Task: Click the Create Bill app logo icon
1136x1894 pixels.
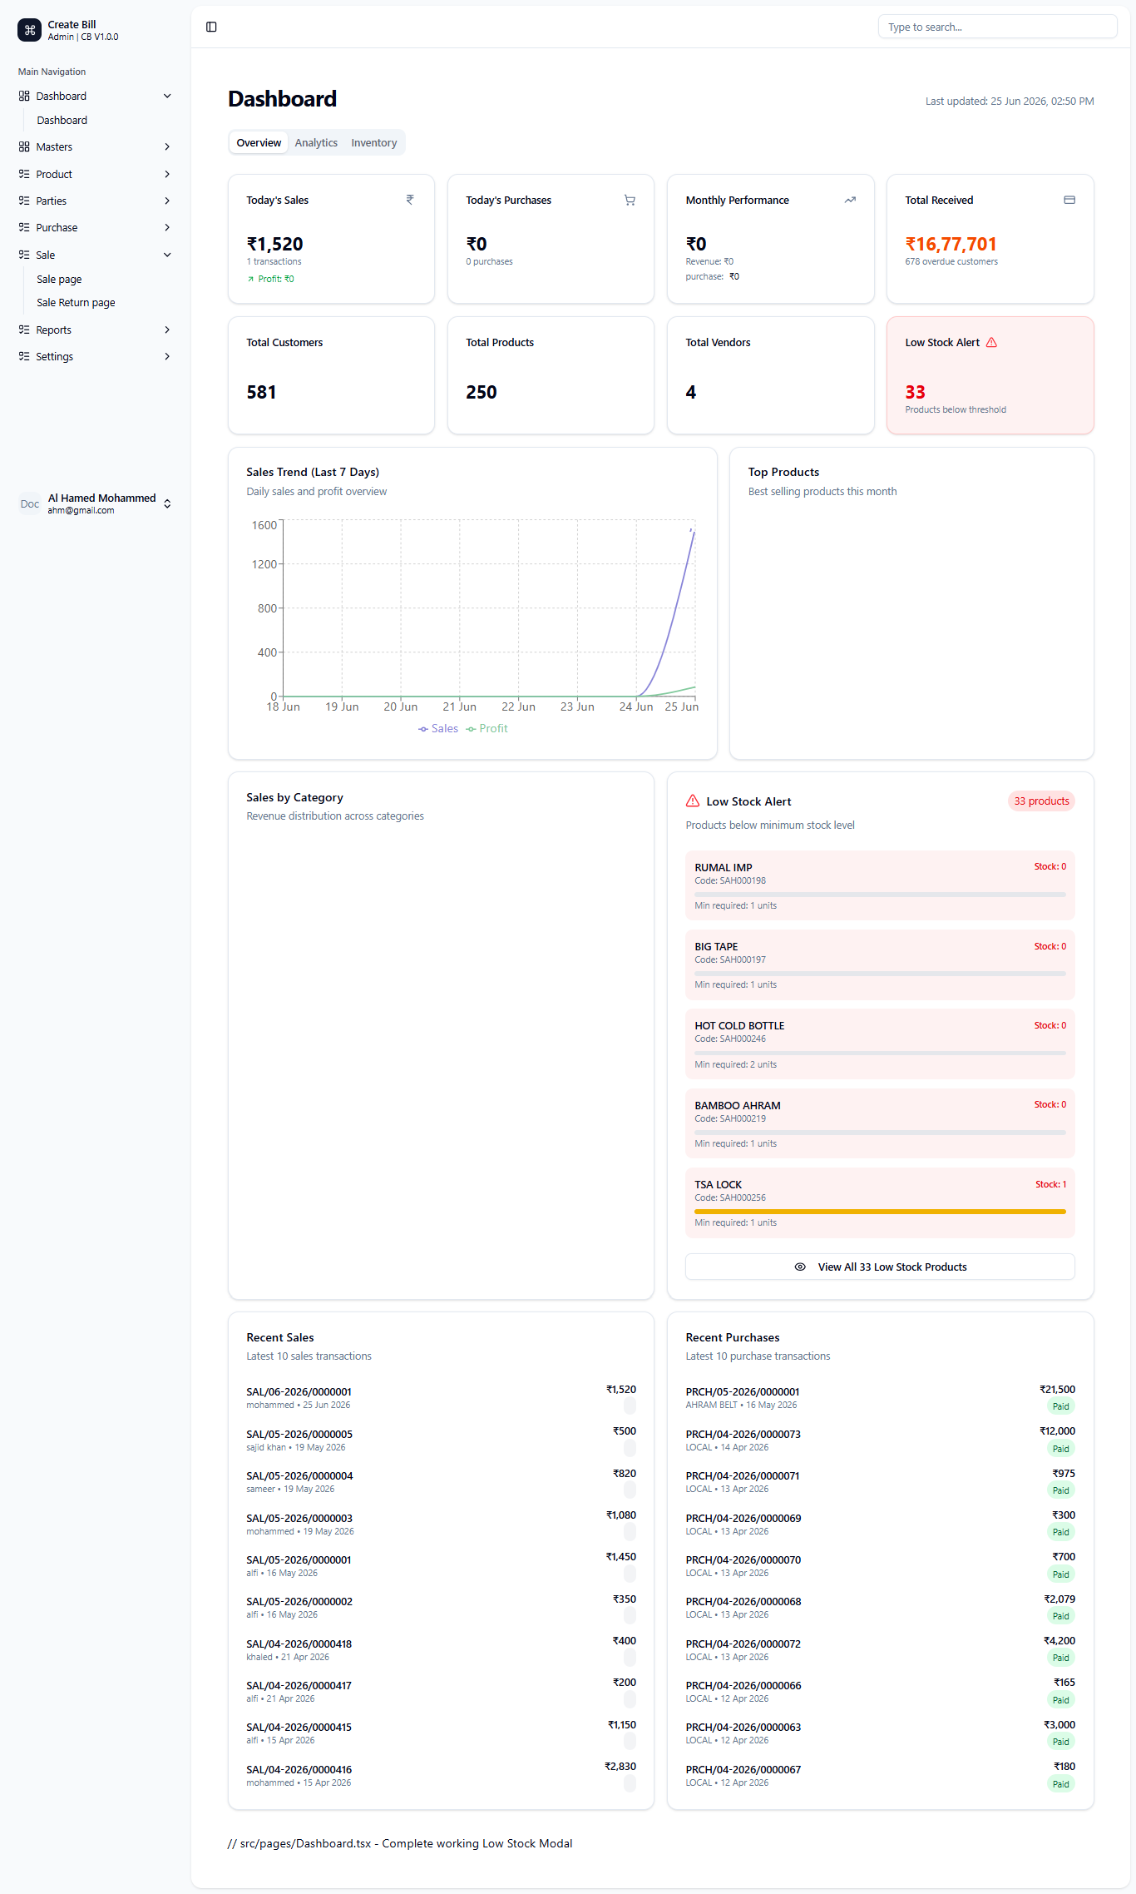Action: click(x=29, y=30)
